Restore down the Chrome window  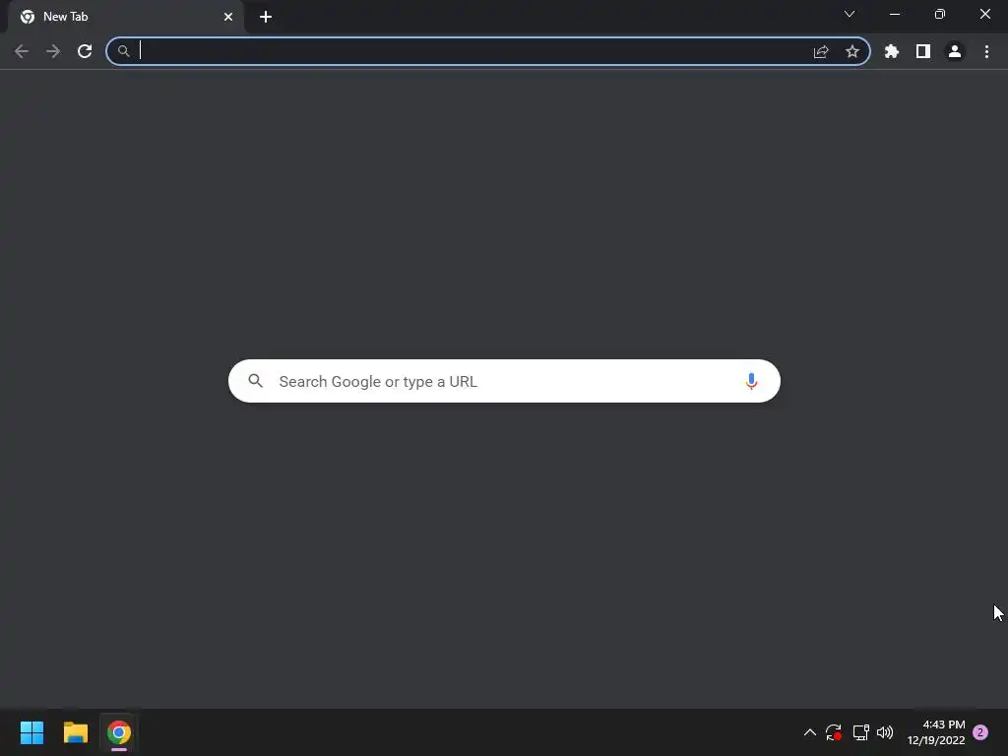940,14
